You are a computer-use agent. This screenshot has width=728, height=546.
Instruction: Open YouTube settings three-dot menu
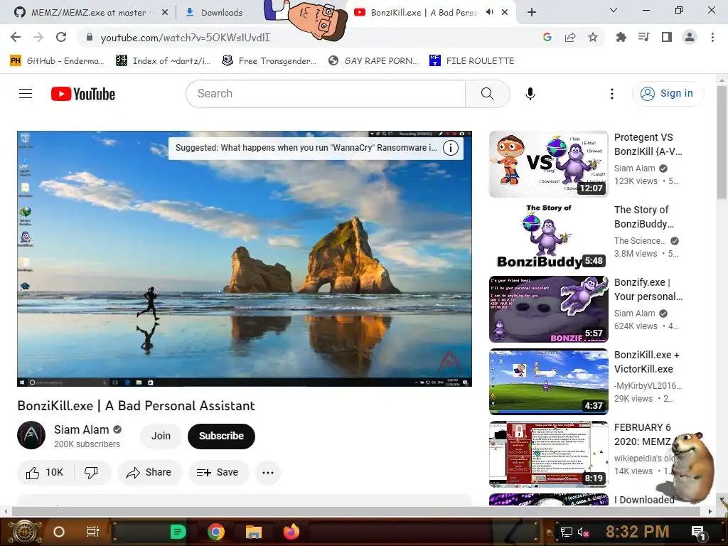coord(612,94)
